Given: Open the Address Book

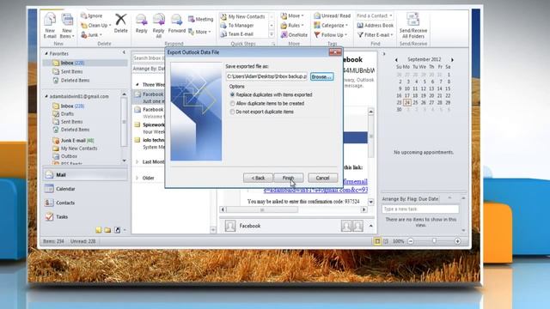Looking at the screenshot, I should tap(375, 25).
